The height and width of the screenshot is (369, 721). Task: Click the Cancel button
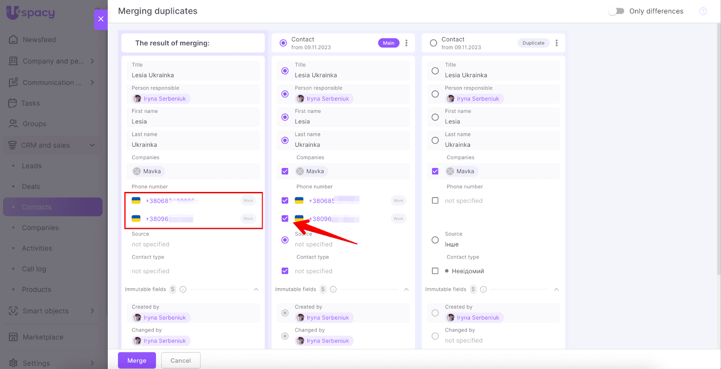181,360
